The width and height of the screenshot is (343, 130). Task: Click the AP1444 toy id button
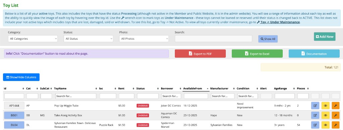[14, 106]
